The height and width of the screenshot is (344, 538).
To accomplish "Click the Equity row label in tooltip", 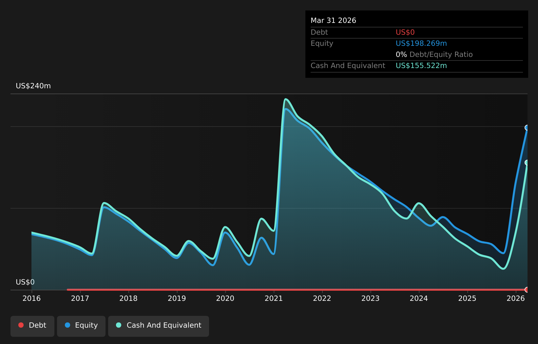I will (322, 43).
